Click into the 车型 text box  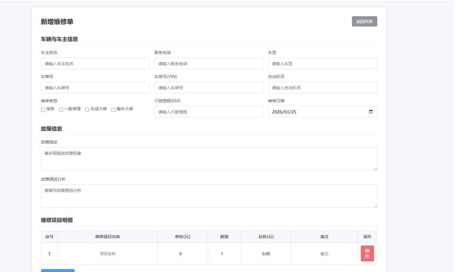click(x=322, y=64)
